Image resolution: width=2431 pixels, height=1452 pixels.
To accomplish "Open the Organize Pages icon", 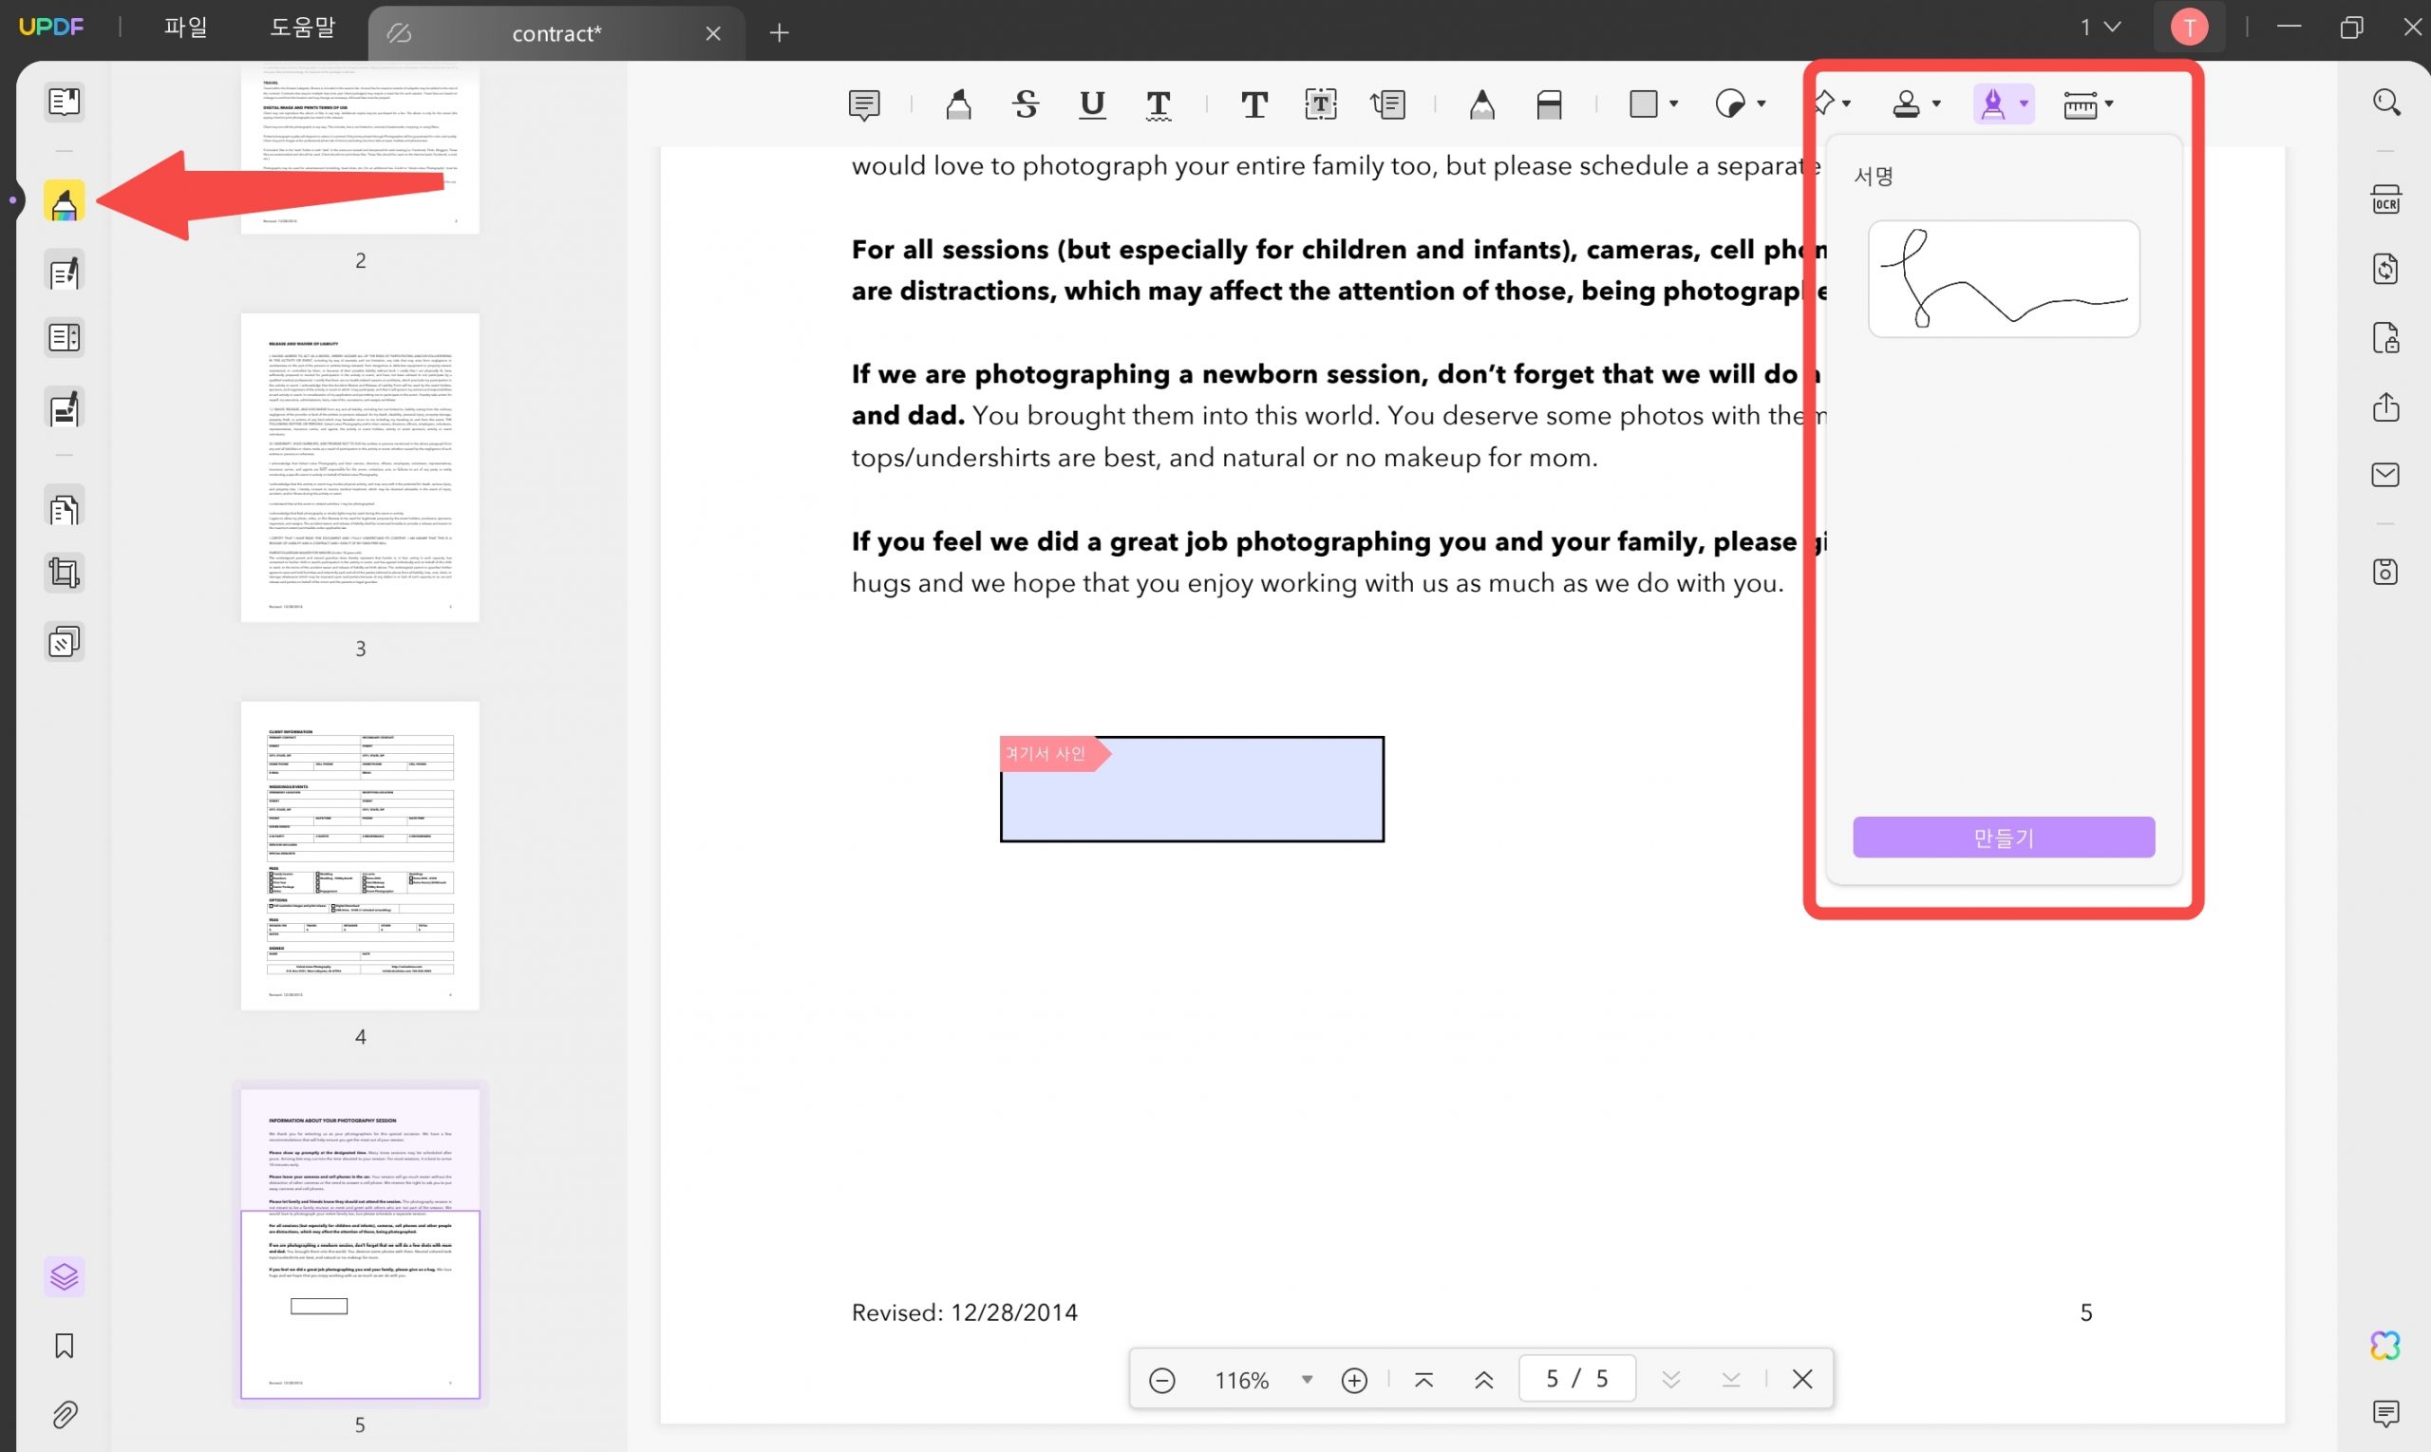I will coord(64,508).
